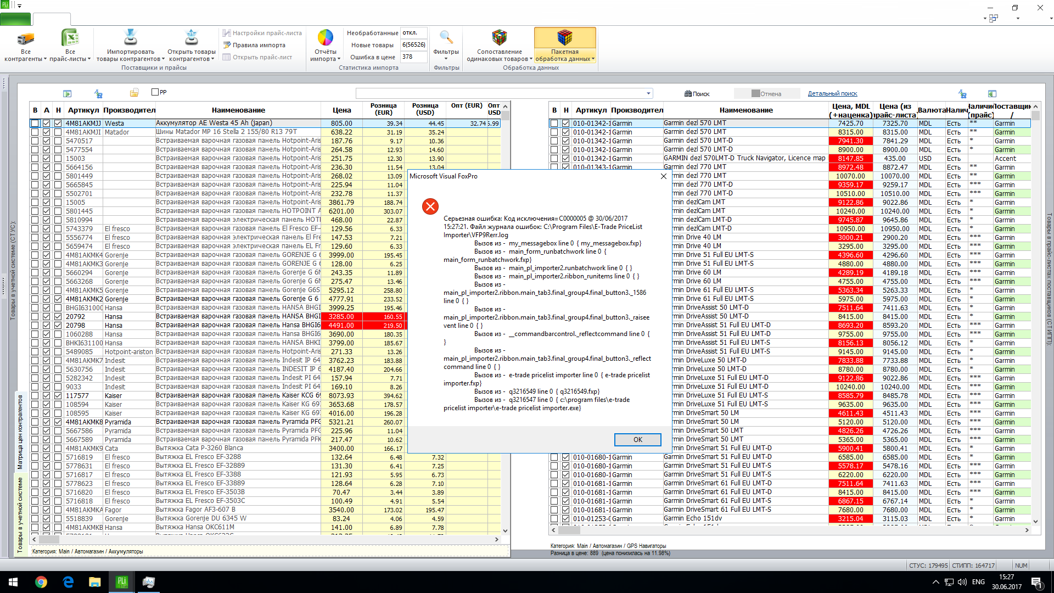This screenshot has height=593, width=1054.
Task: Click the network icon in system tray
Action: 949,582
